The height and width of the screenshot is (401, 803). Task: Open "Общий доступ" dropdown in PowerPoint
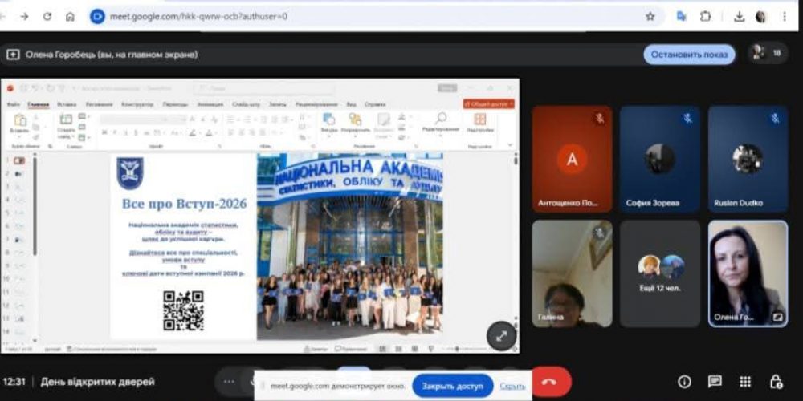tap(488, 104)
